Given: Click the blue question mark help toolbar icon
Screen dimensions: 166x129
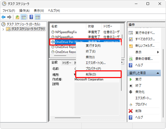Looking at the screenshot, I should (x=31, y=17).
